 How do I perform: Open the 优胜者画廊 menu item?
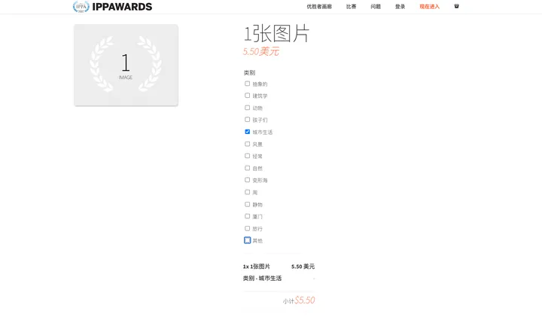[319, 7]
